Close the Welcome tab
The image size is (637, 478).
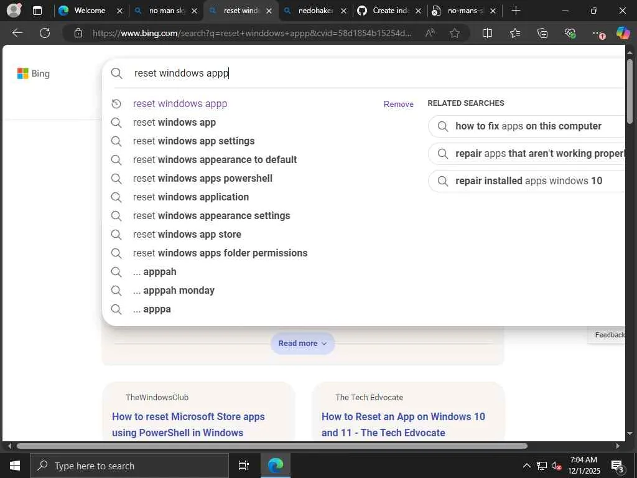tap(119, 11)
